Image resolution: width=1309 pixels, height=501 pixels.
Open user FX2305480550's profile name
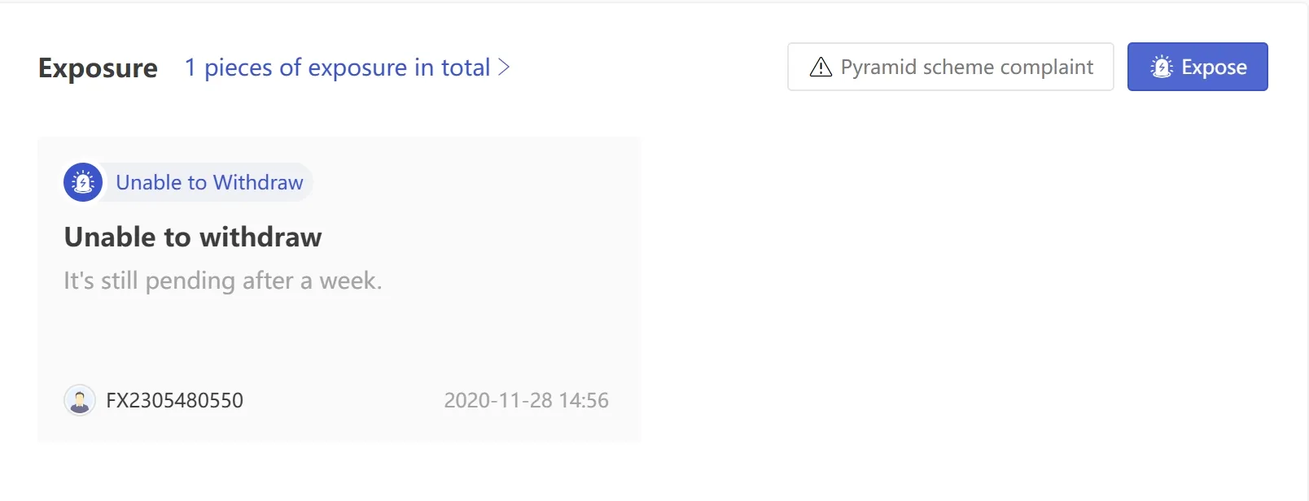(x=174, y=400)
